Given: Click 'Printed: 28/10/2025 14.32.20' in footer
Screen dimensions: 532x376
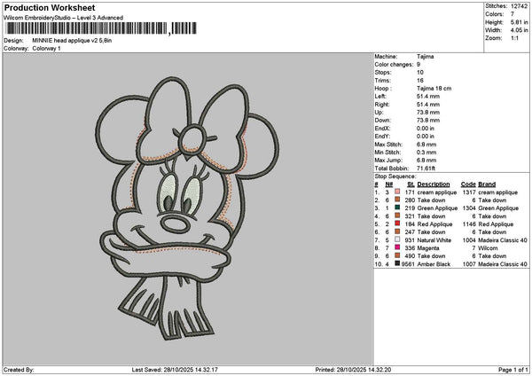Looking at the screenshot, I should pos(353,370).
